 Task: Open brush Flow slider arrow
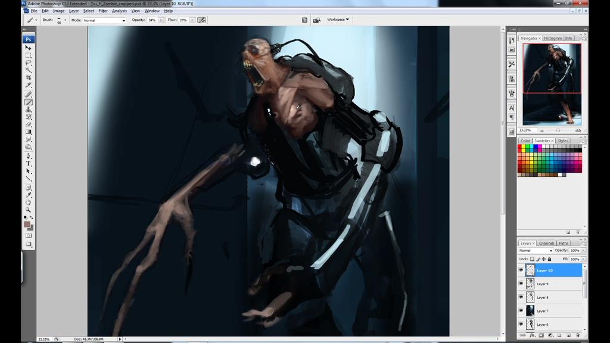[x=192, y=20]
